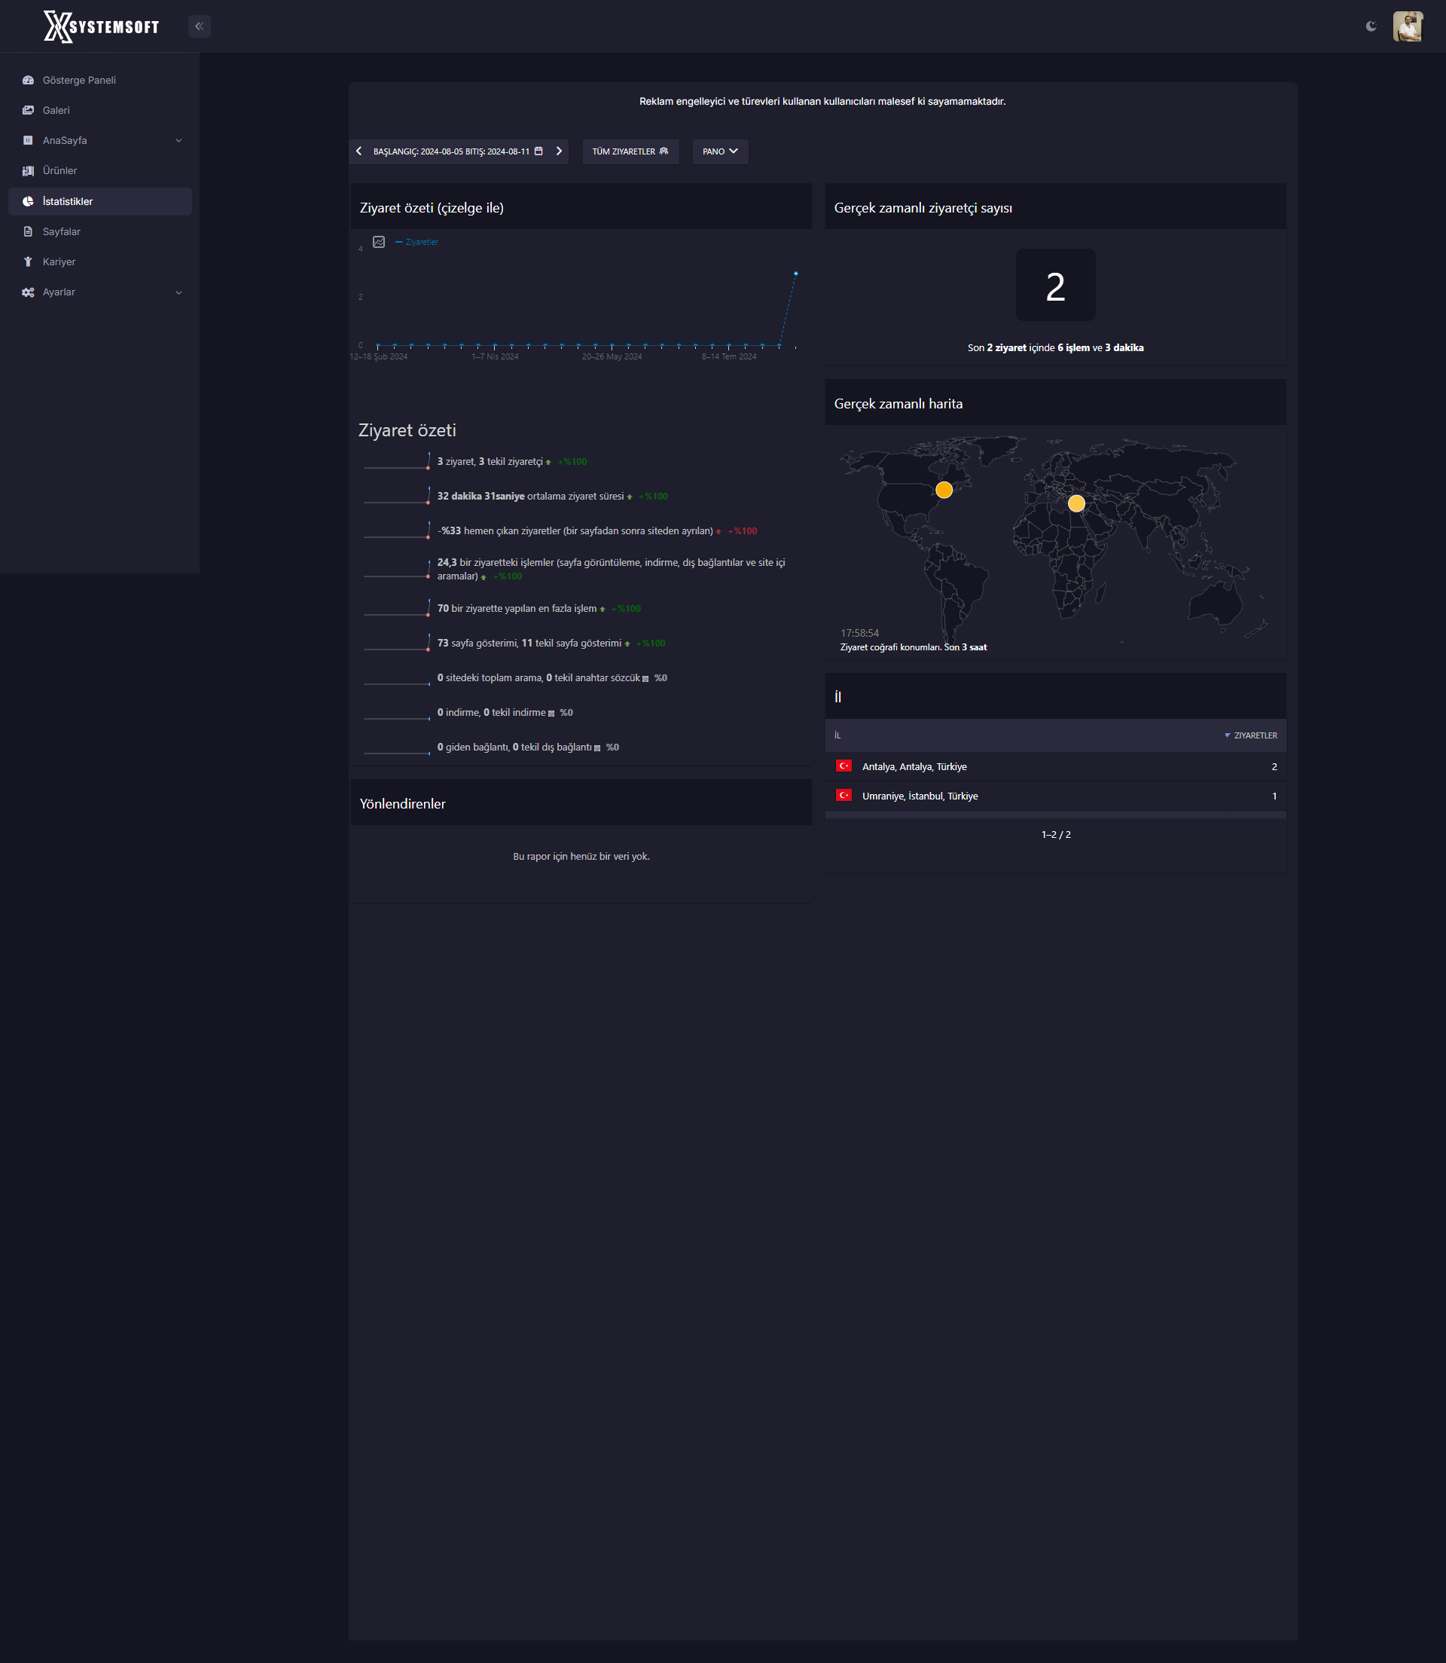
Task: Expand the AnaSayfa submenu chevron
Action: point(178,140)
